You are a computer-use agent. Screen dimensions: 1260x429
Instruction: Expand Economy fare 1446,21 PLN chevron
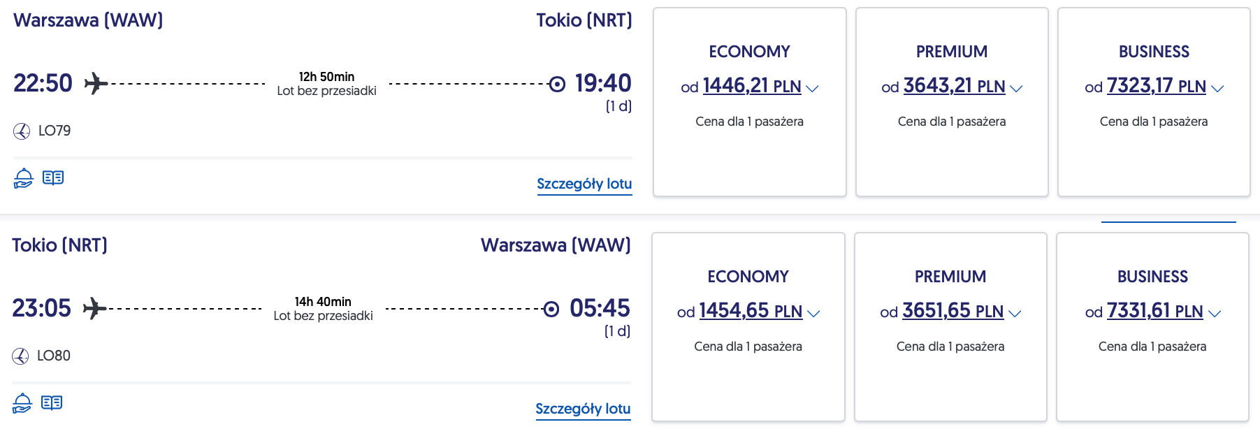pos(812,89)
